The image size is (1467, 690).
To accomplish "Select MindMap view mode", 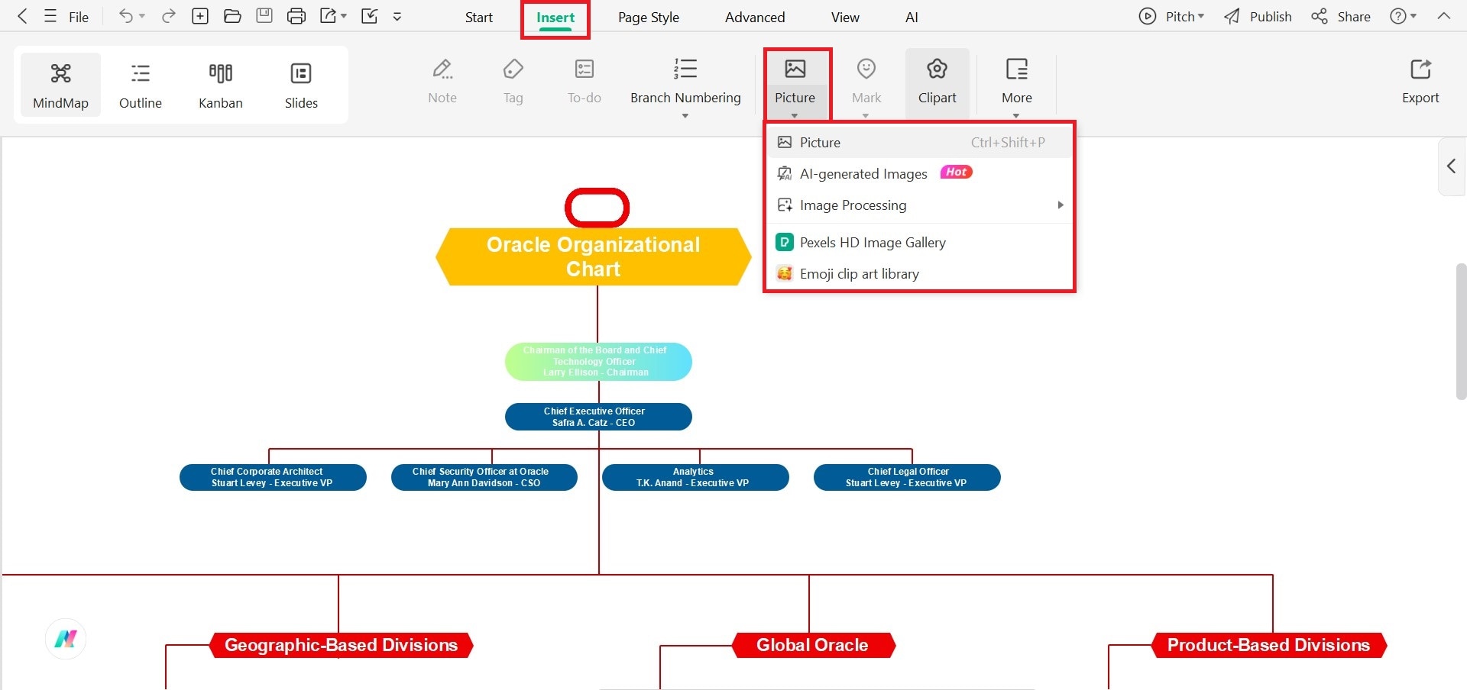I will tap(60, 85).
